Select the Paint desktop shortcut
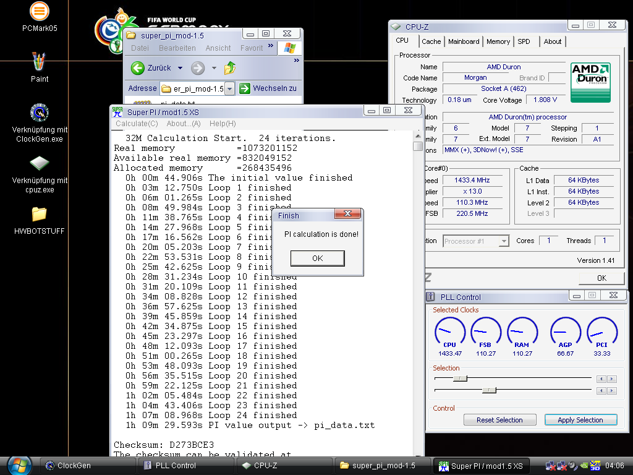The height and width of the screenshot is (475, 633). 39,61
